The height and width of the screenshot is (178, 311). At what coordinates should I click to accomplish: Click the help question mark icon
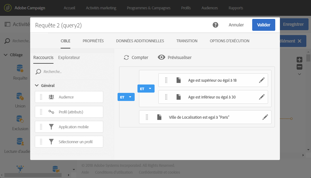click(x=215, y=25)
